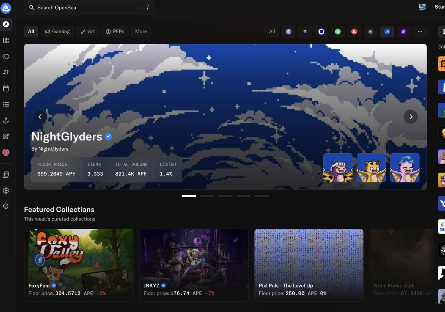This screenshot has height=312, width=445.
Task: Open the JNKYZ featured collection card
Action: (x=194, y=265)
